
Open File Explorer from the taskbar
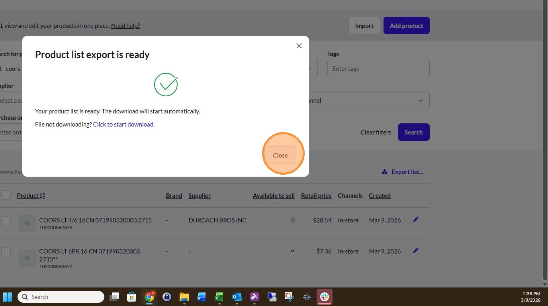184,297
